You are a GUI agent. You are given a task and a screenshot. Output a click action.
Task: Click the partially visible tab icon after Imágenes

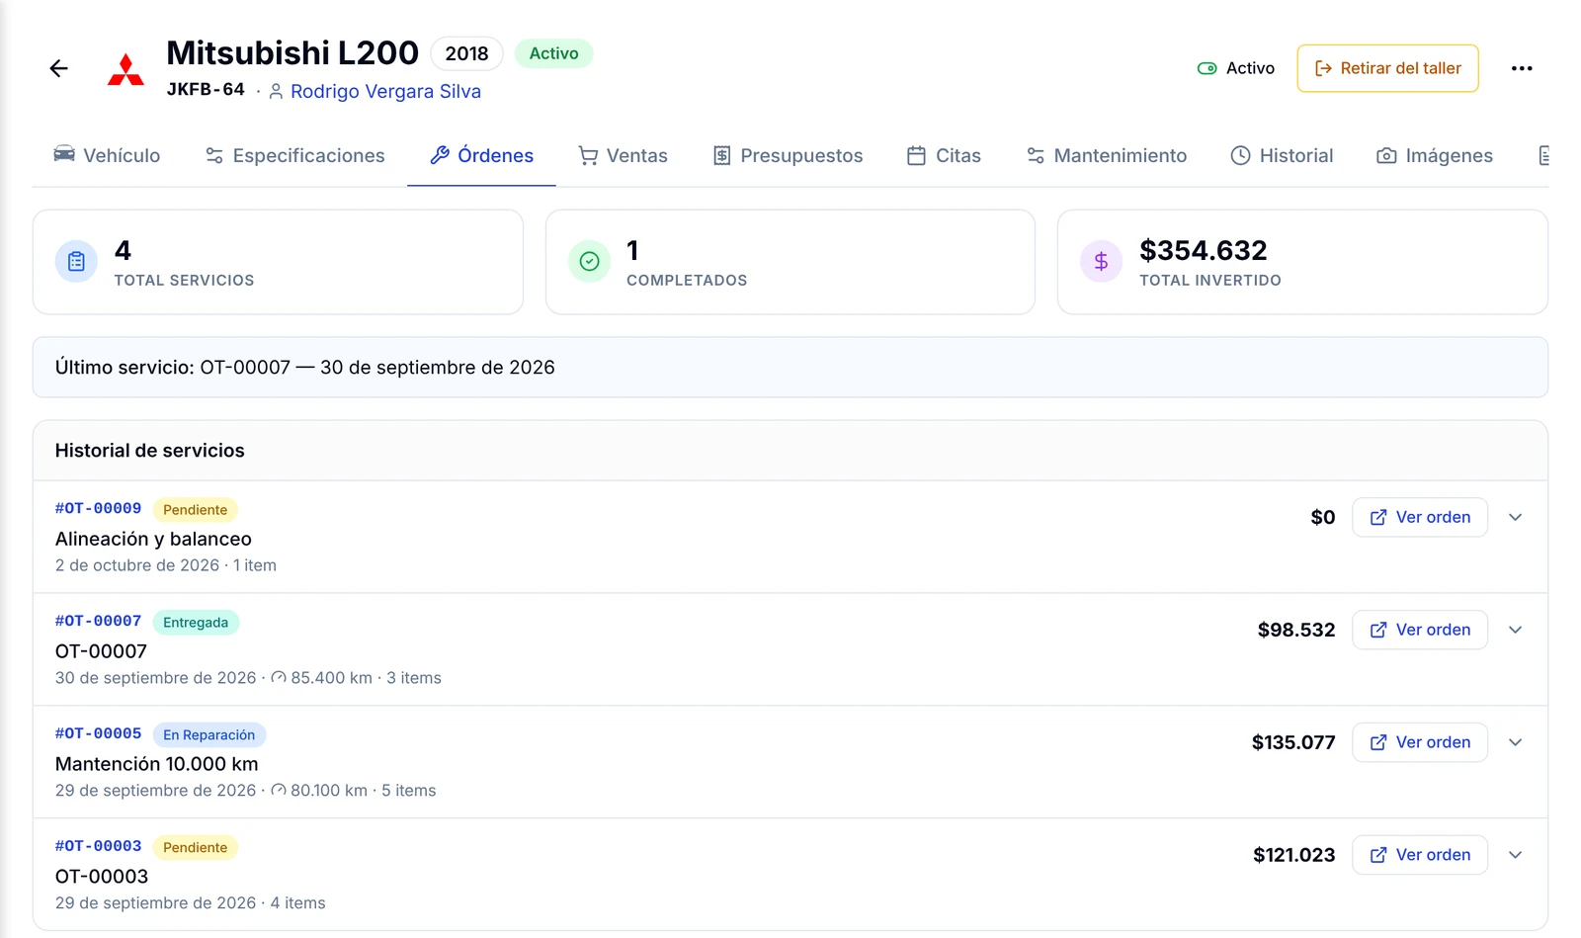click(x=1543, y=156)
